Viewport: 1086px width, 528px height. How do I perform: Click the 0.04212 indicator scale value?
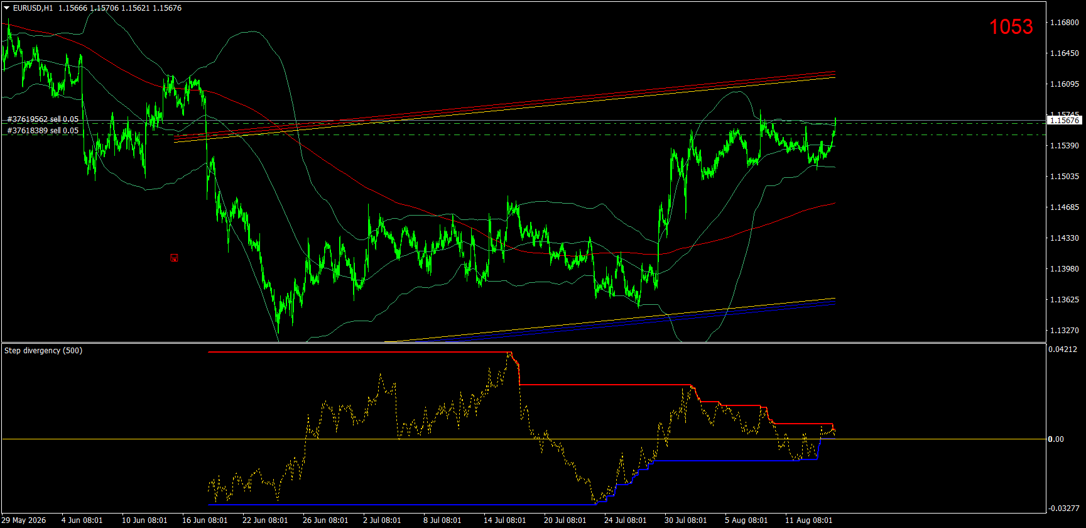point(1062,349)
